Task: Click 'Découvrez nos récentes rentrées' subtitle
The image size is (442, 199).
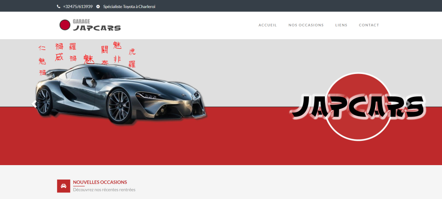Action: point(104,190)
